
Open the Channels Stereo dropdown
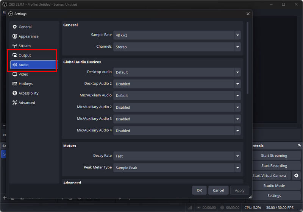tap(177, 47)
